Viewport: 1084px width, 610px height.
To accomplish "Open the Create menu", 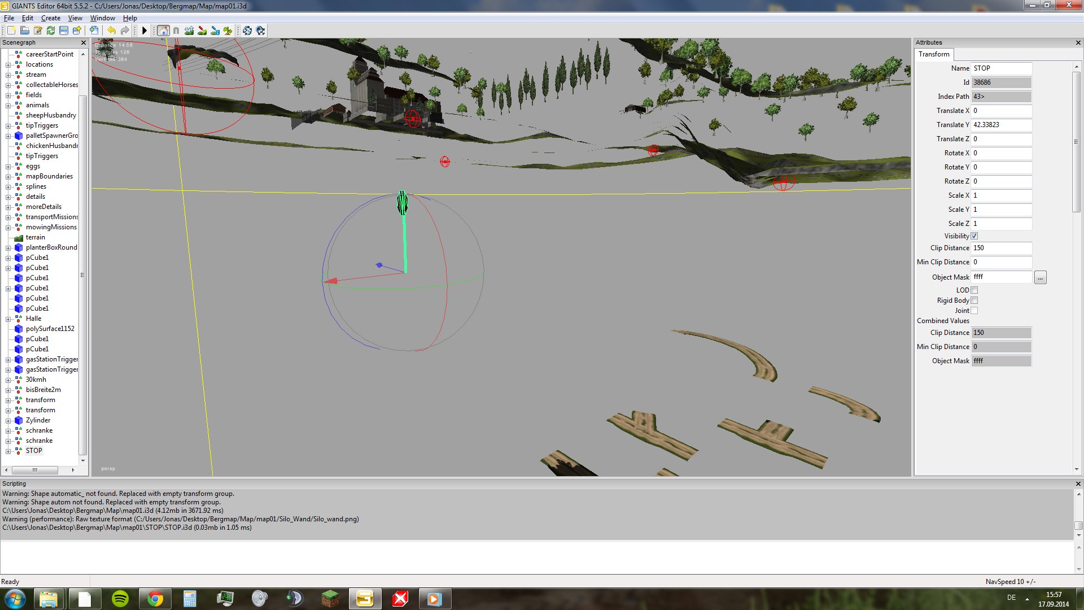I will click(x=50, y=18).
